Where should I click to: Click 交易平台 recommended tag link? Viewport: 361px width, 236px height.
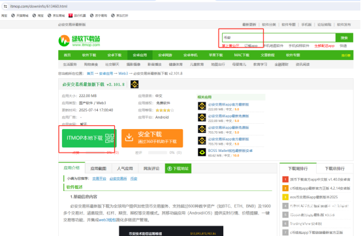pos(99,179)
